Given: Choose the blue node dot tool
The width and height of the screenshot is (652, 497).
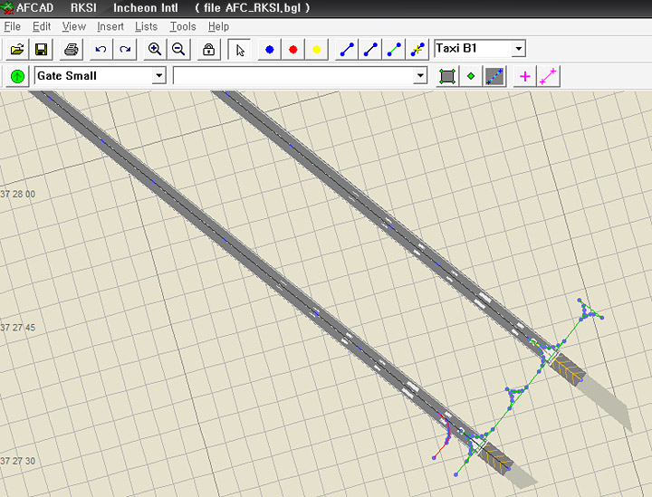Looking at the screenshot, I should (x=270, y=50).
